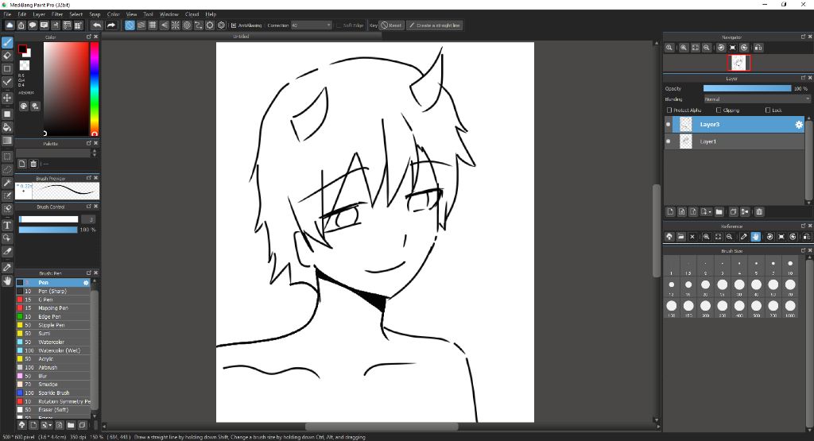Click the Reference panel open-folder icon

(680, 237)
